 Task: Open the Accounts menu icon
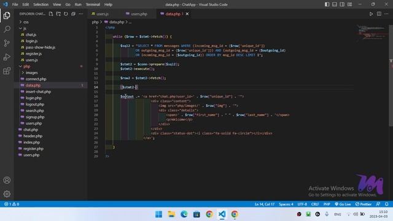pyautogui.click(x=7, y=180)
